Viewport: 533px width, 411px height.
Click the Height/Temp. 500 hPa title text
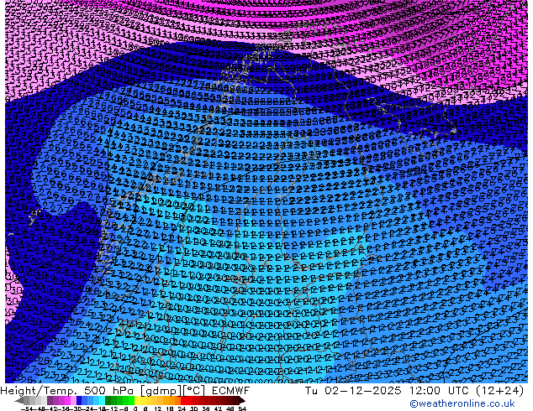(68, 391)
